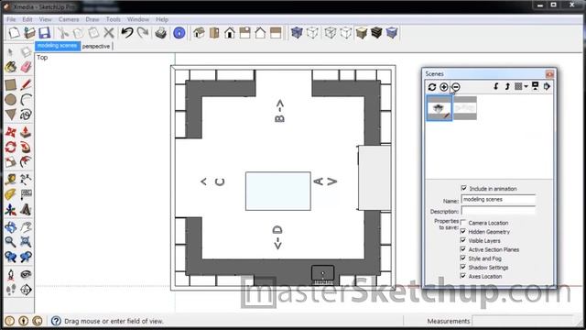The height and width of the screenshot is (330, 586).
Task: Select the Walk footprints tool
Action: point(10,290)
